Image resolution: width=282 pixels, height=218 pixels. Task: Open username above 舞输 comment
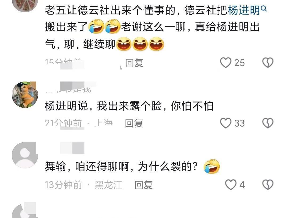click(x=72, y=148)
